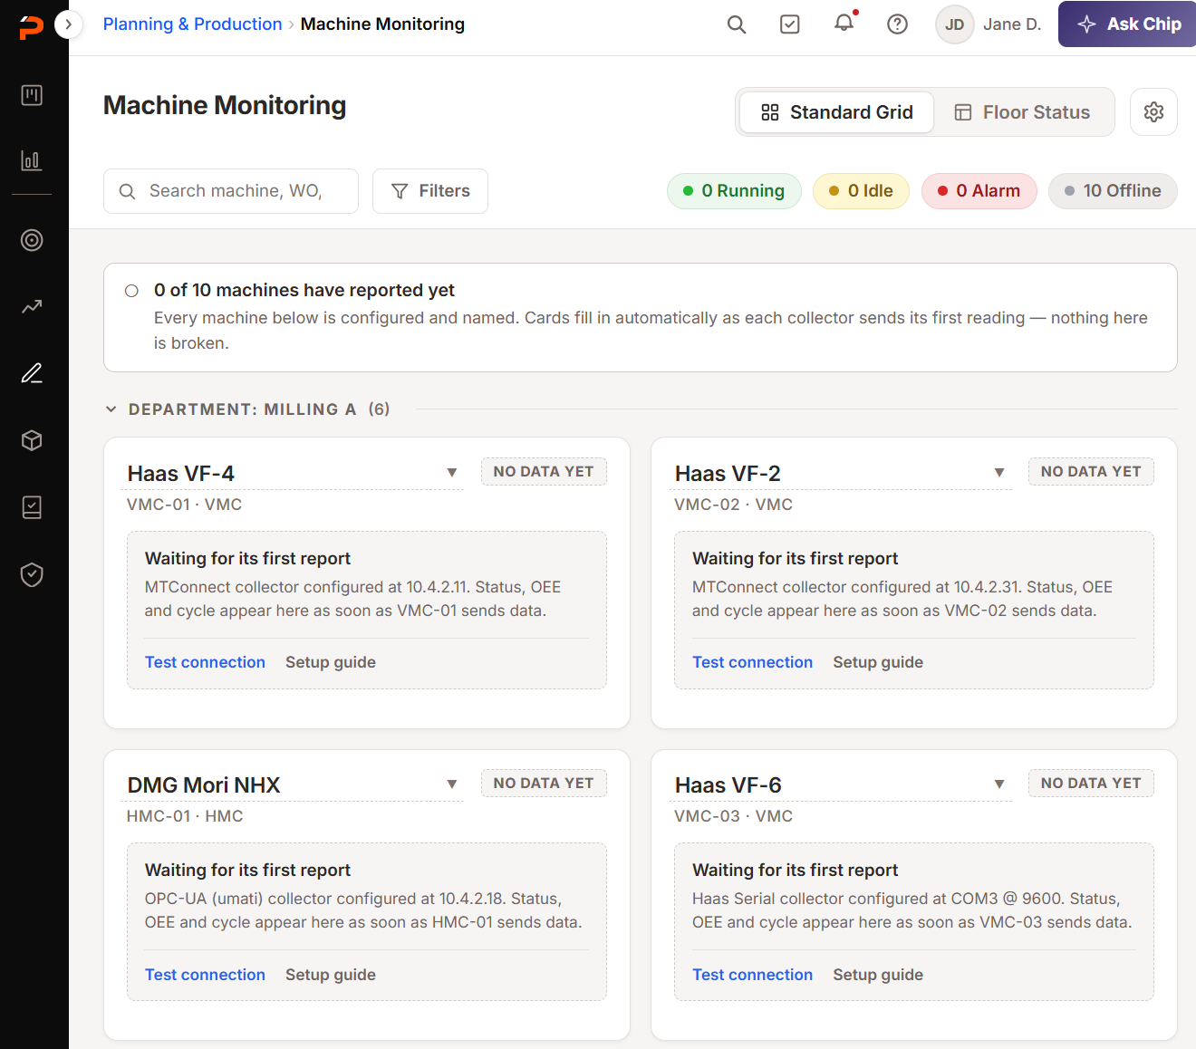This screenshot has height=1049, width=1196.
Task: Open the help question mark icon
Action: 898,24
